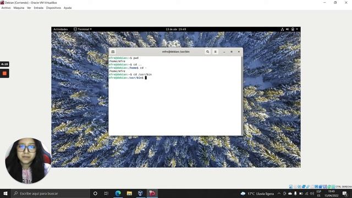Click the 'pwd' command line in terminal

click(123, 58)
